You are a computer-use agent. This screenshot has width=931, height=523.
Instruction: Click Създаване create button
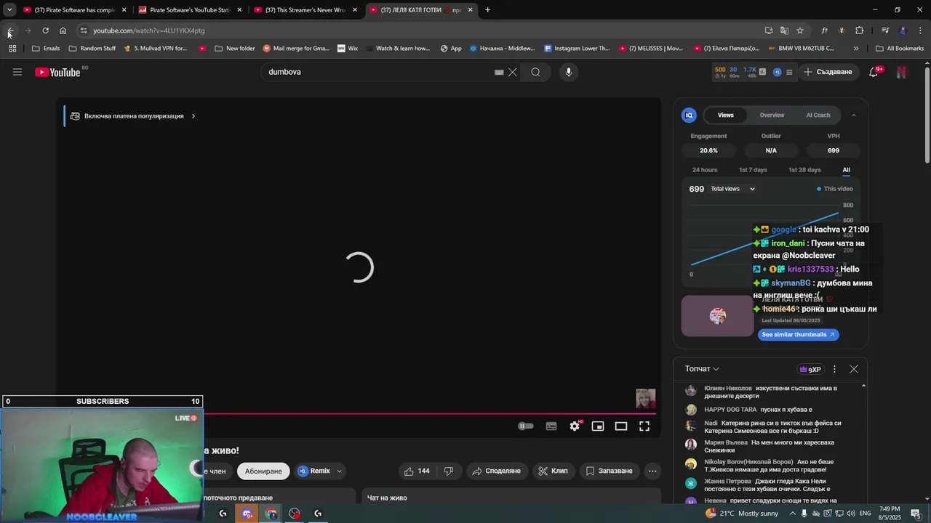coord(827,72)
